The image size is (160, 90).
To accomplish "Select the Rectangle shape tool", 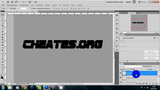I will click(2, 62).
